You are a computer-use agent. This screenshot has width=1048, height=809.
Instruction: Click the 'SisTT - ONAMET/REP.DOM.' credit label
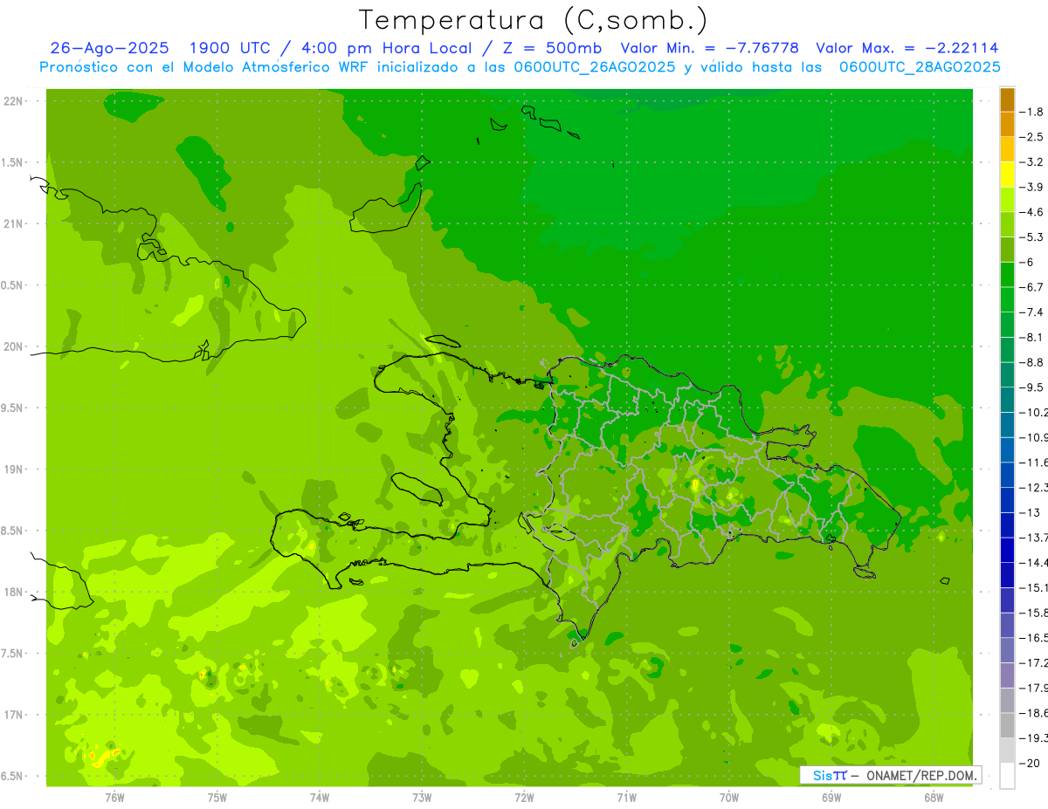pyautogui.click(x=890, y=775)
